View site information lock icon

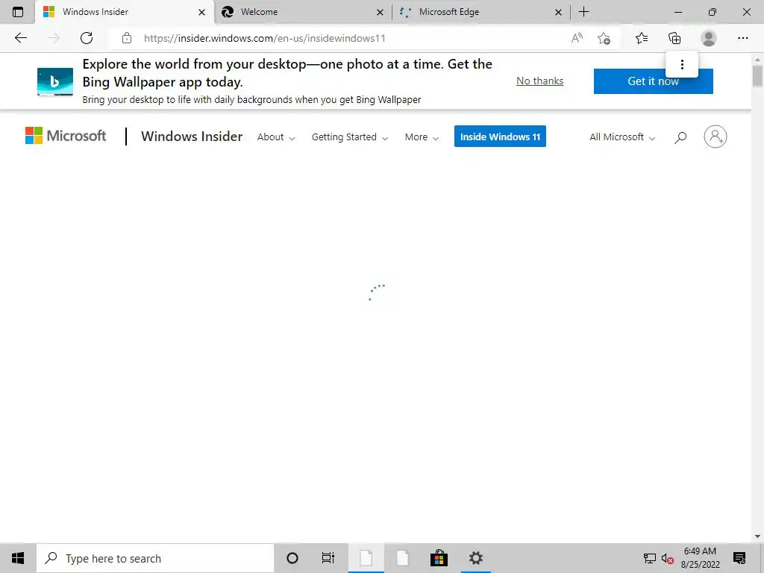(x=127, y=38)
